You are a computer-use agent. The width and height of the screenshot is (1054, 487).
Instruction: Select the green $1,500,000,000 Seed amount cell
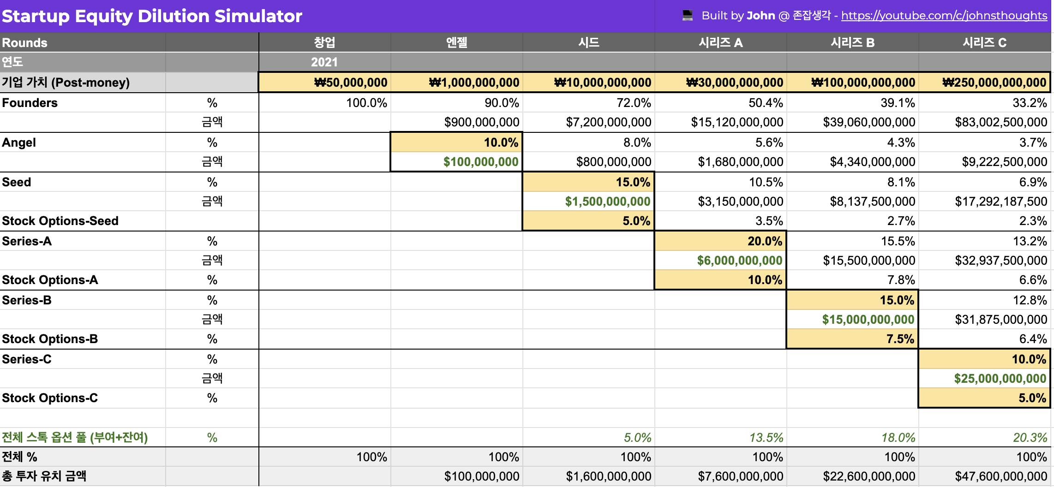(x=607, y=202)
